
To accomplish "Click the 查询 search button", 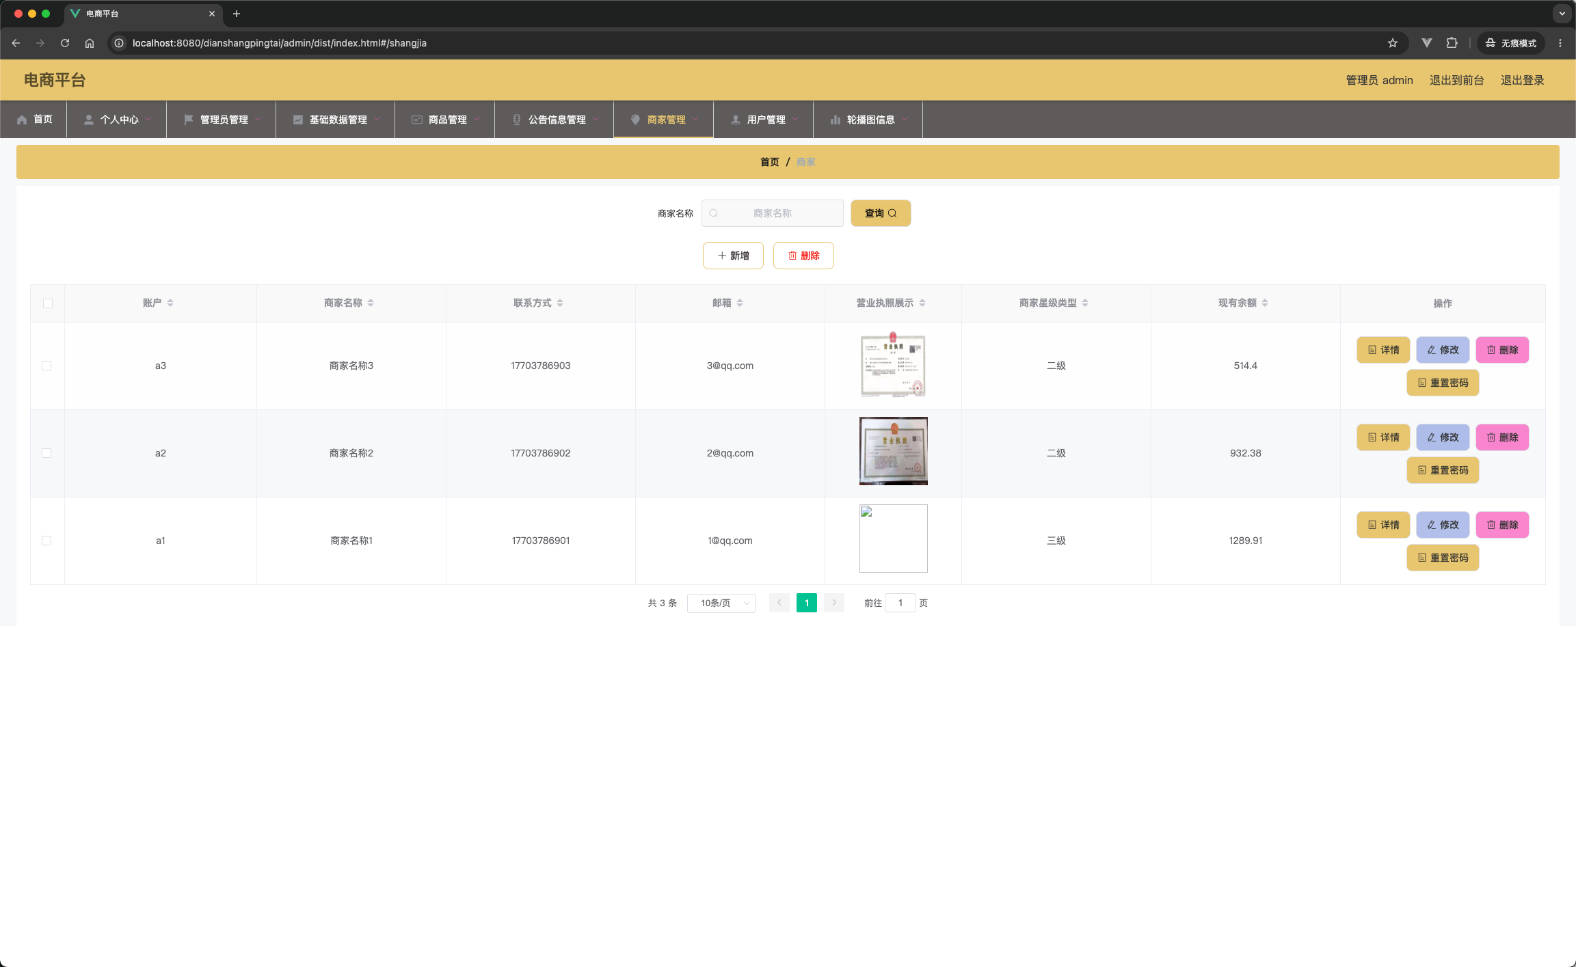I will (881, 213).
